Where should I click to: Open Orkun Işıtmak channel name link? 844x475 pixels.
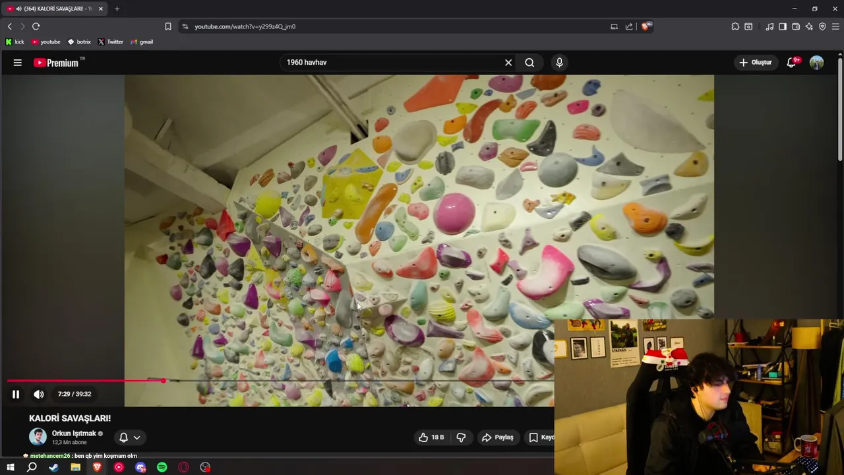coord(74,433)
